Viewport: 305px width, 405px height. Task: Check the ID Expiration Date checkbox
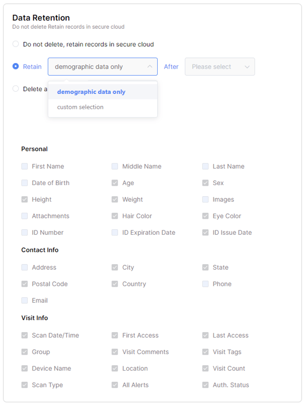(x=115, y=232)
